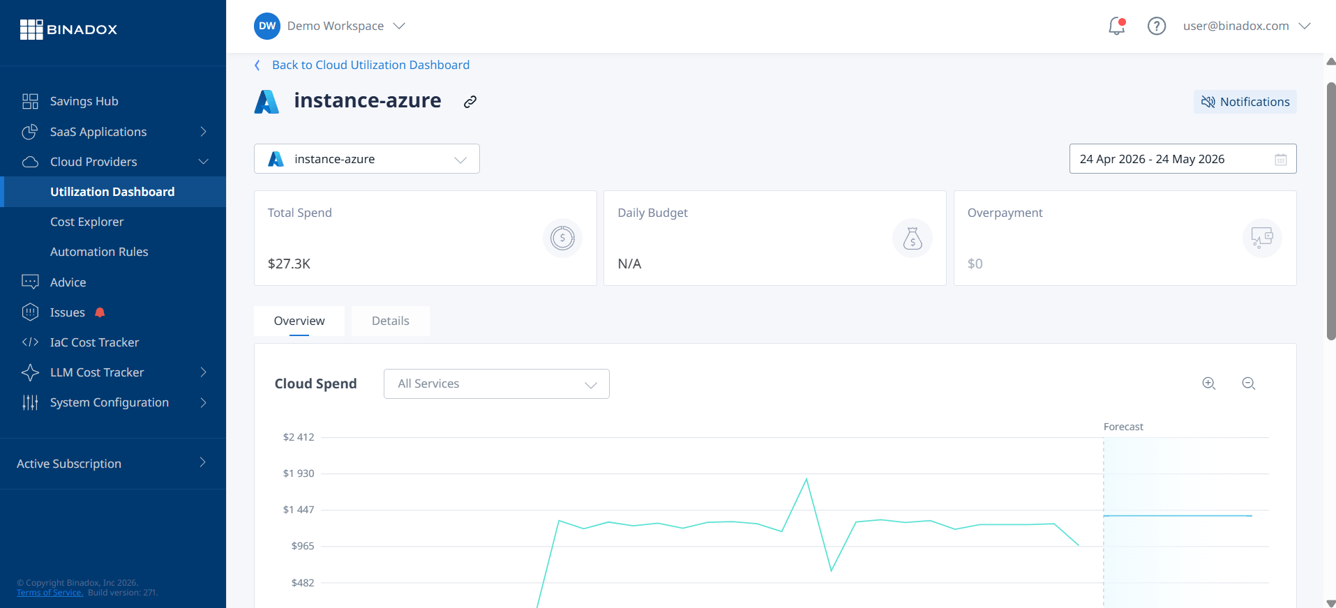This screenshot has height=608, width=1336.
Task: Zoom in on the Cloud Spend chart
Action: pos(1209,383)
